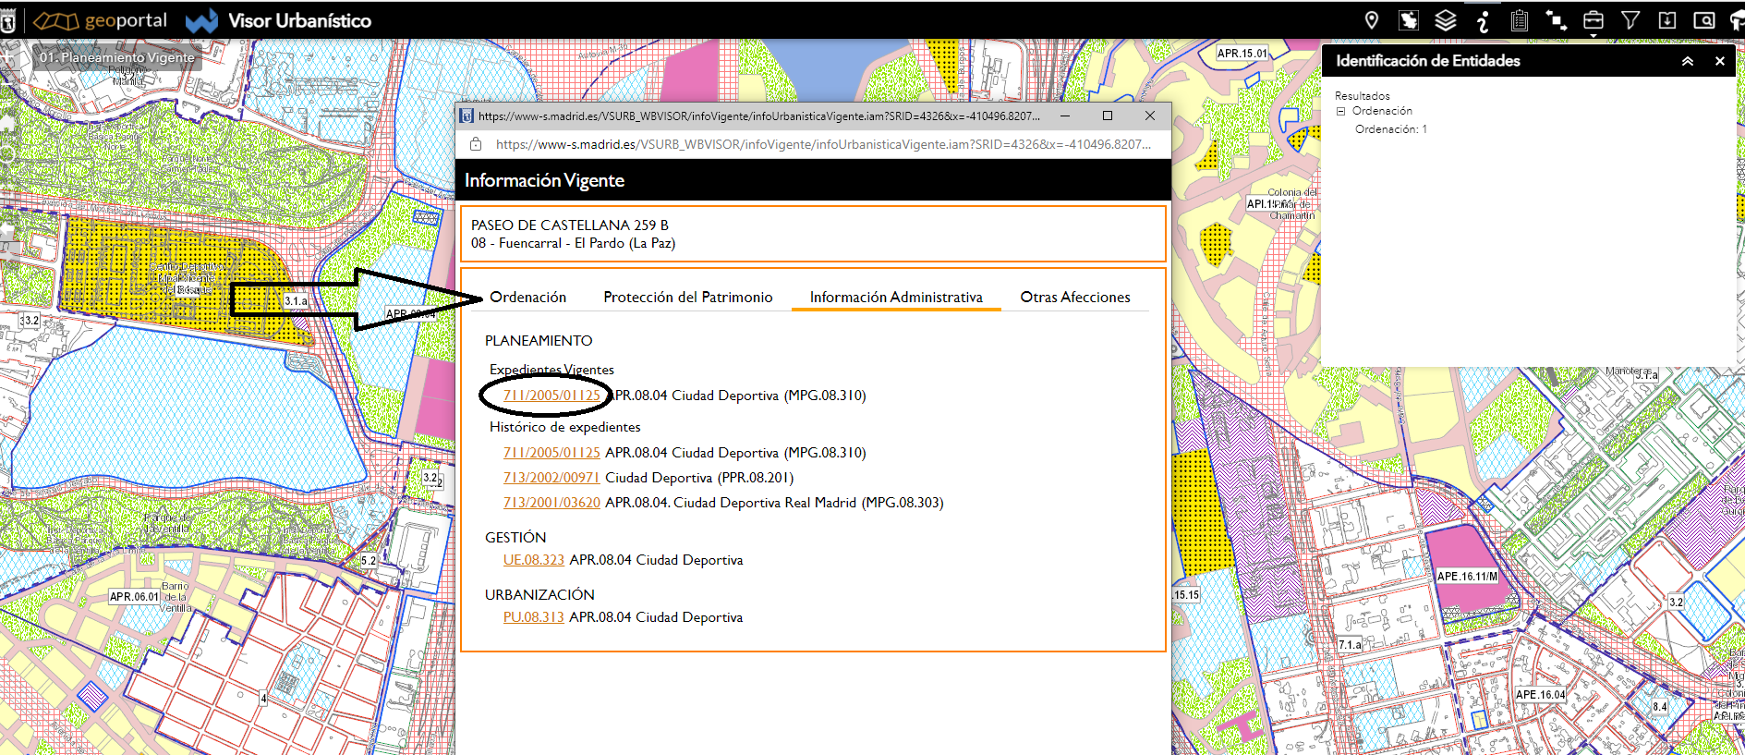
Task: Click the filter funnel icon
Action: click(x=1630, y=20)
